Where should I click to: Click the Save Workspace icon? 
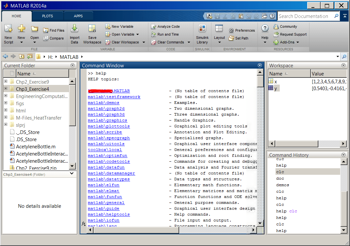coord(92,34)
